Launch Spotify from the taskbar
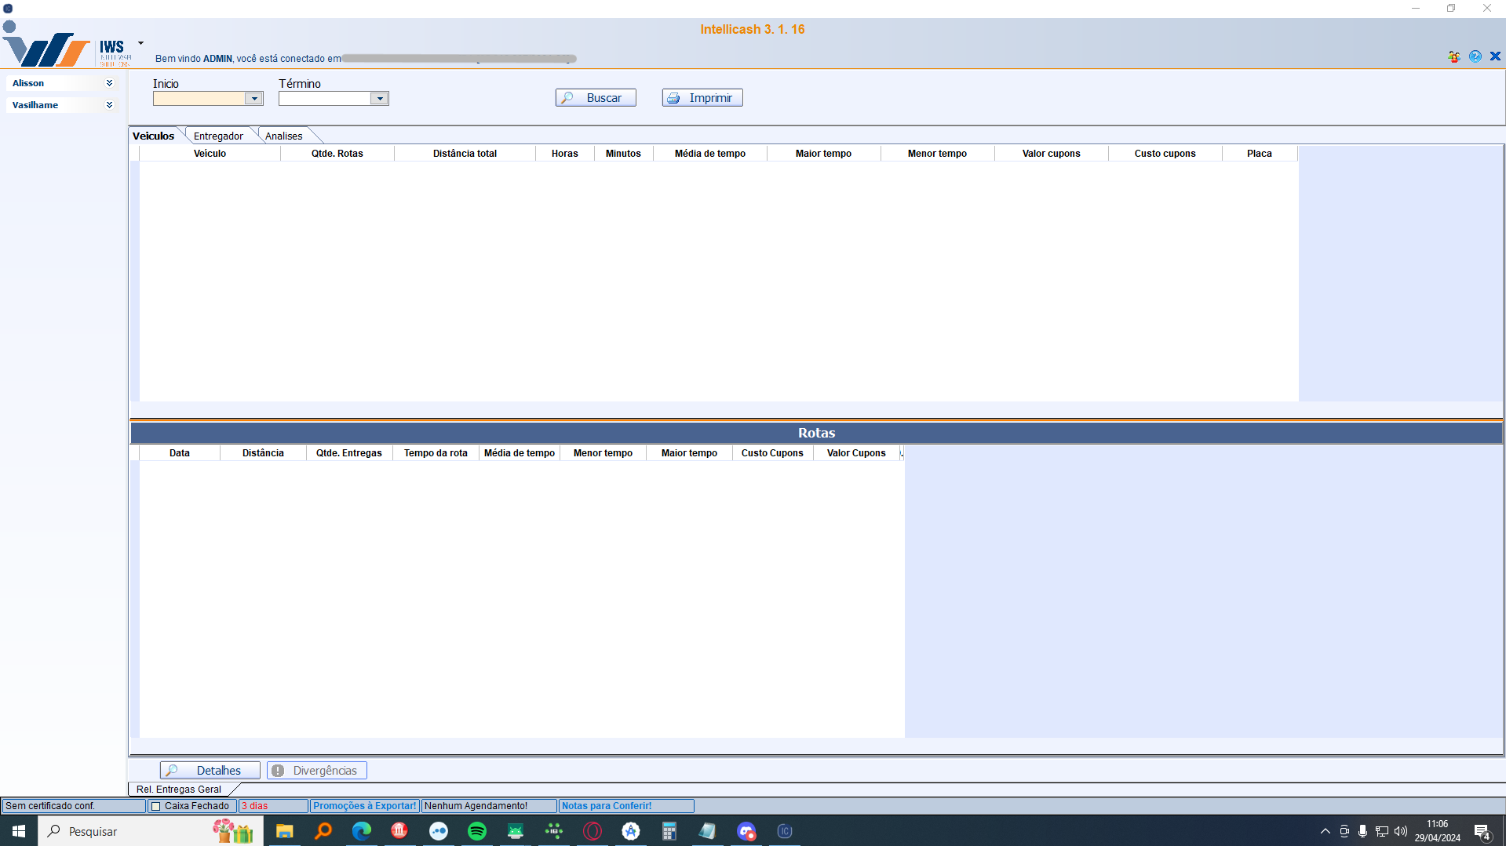Screen dimensions: 1506x846 click(476, 831)
